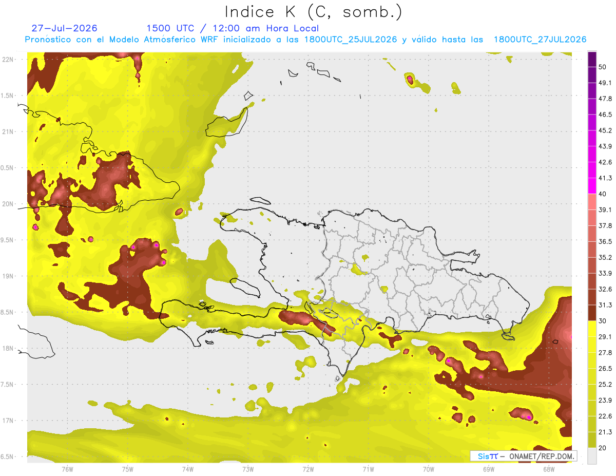Click the color bar value '32.6'
Image resolution: width=616 pixels, height=476 pixels.
[x=605, y=289]
